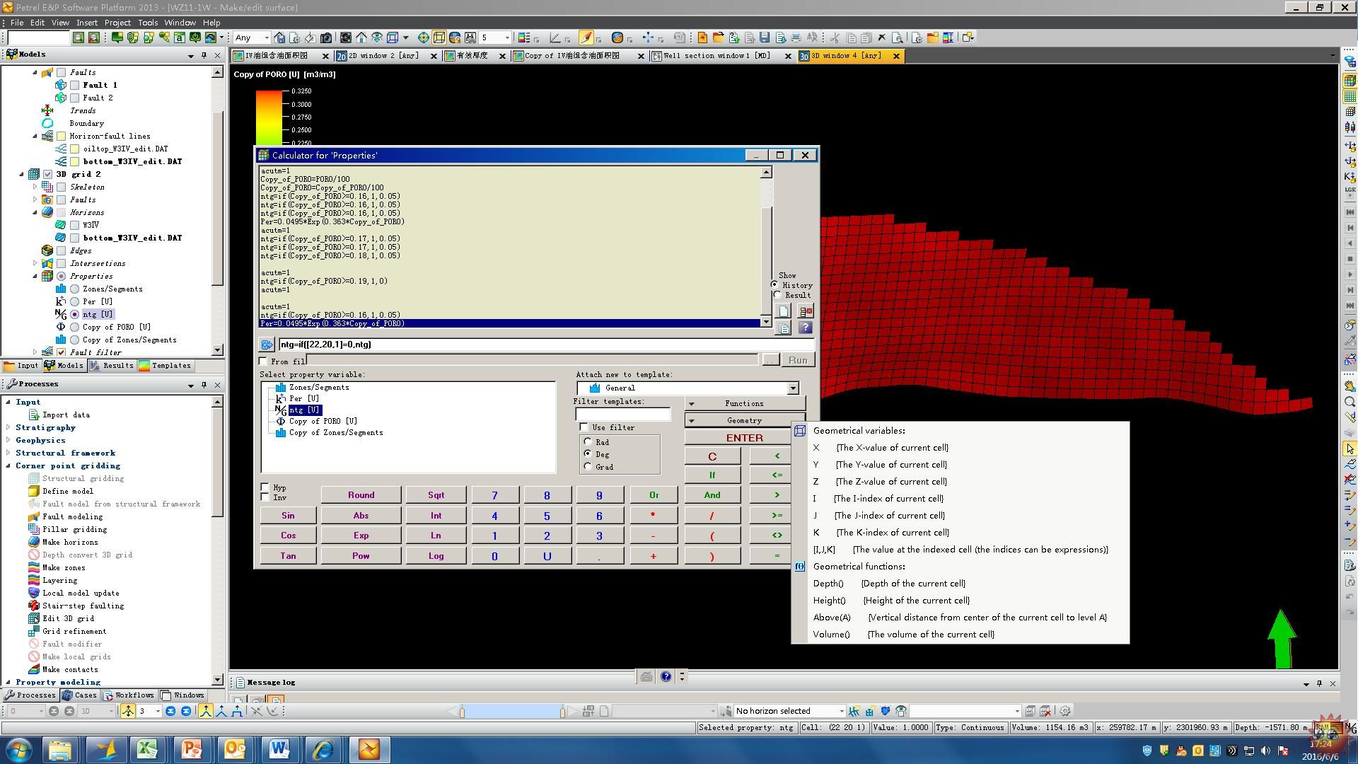Click the rainbow color scale adjust icon
Screen dimensions: 1358x764
948,37
